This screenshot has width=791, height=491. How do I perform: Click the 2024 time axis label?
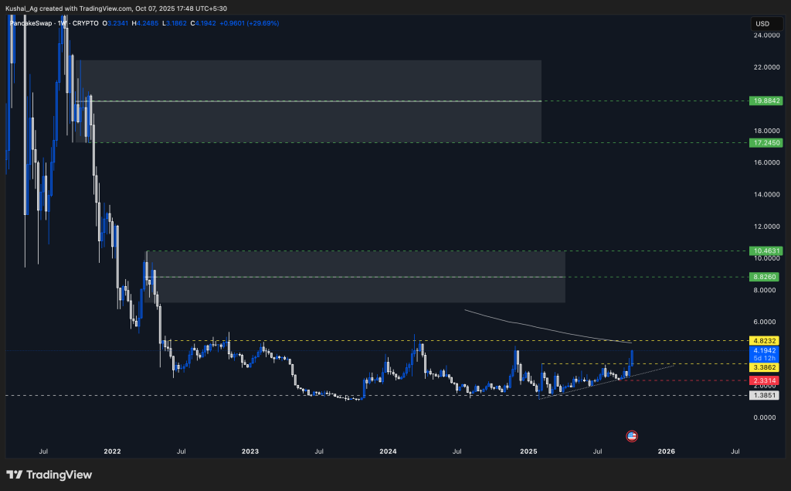tap(388, 452)
